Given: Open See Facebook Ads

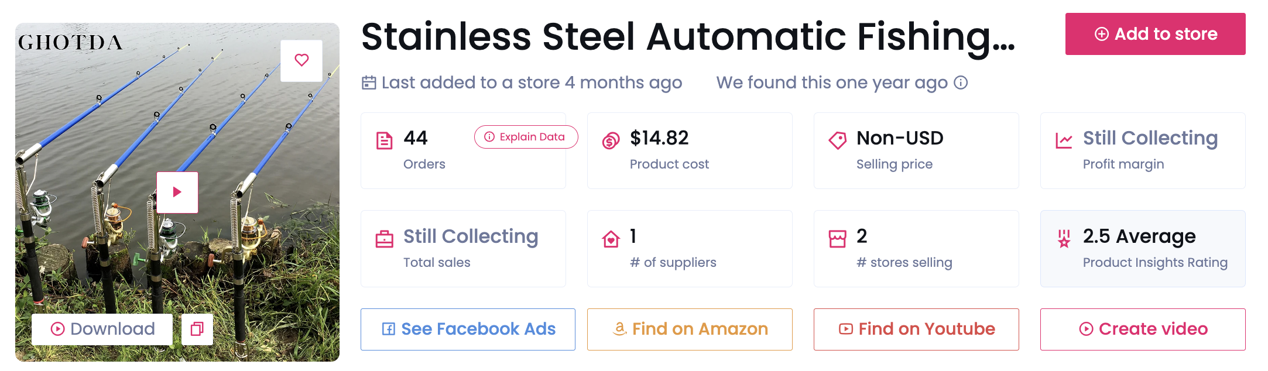Looking at the screenshot, I should [468, 329].
